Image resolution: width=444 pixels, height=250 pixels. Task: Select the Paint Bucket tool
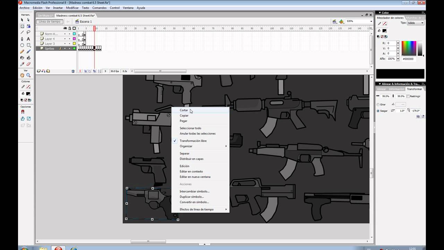(28, 58)
